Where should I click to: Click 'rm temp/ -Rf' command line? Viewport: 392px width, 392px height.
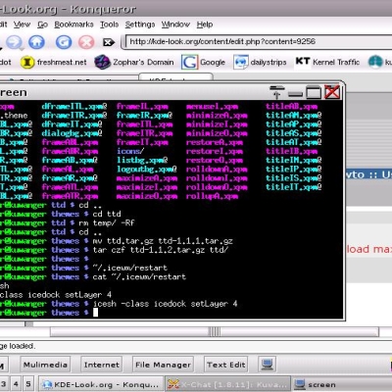[x=107, y=223]
